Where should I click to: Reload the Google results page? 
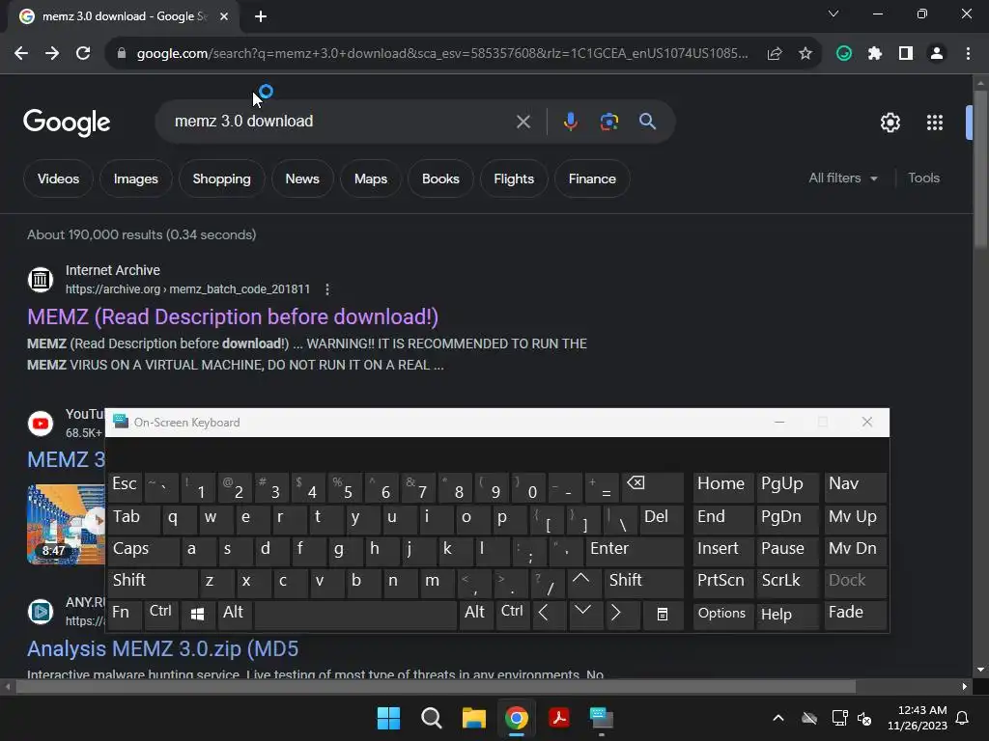click(x=83, y=54)
